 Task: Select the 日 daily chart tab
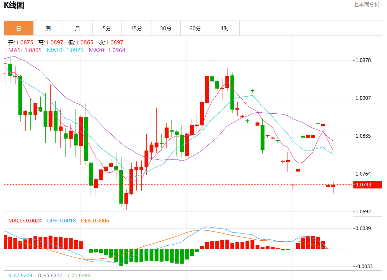19,28
